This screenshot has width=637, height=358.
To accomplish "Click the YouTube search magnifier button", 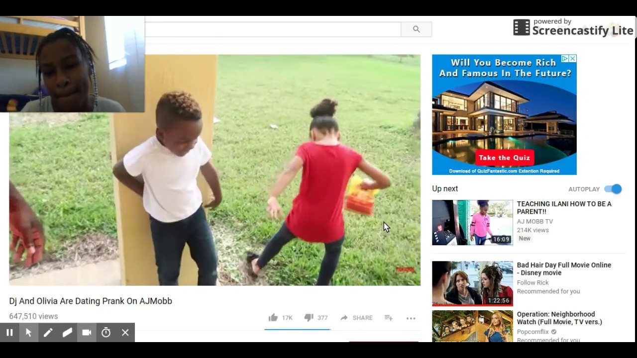I will 417,29.
